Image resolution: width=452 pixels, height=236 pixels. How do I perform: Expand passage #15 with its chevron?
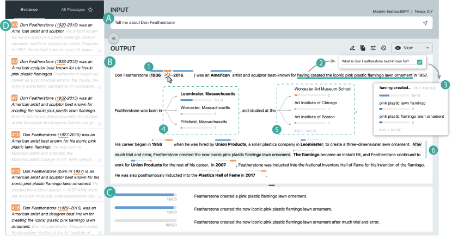pos(100,197)
